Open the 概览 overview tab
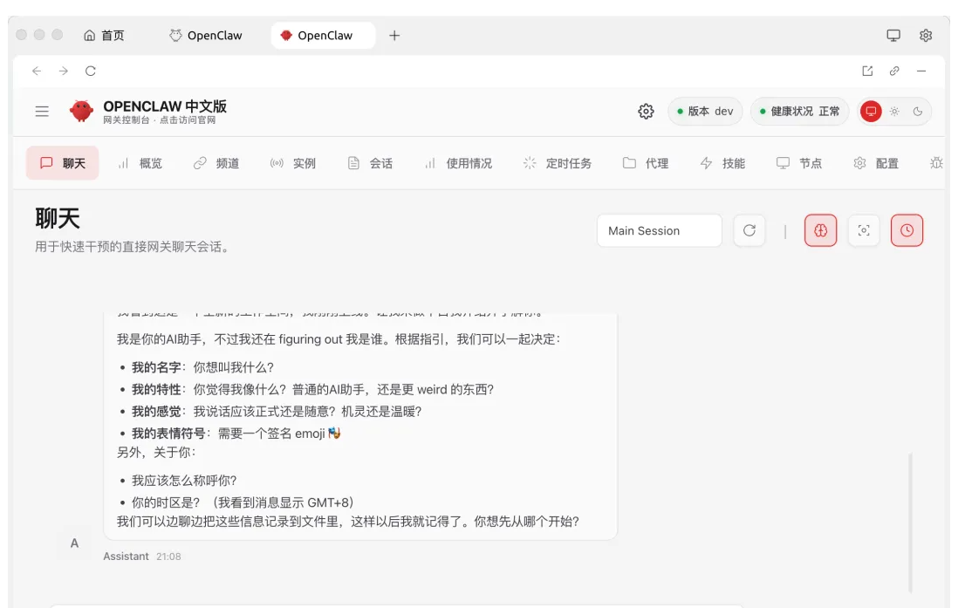The width and height of the screenshot is (965, 608). tap(140, 163)
